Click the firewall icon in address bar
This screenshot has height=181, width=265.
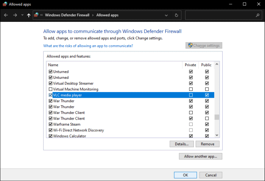click(x=36, y=15)
